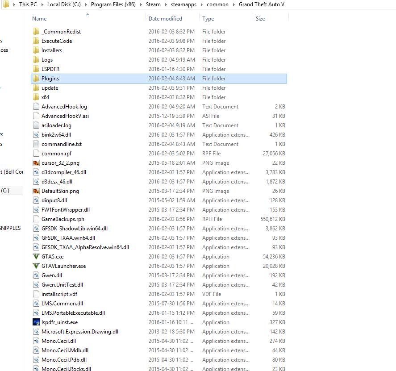
Task: Click the RPF File type of common.rpf
Action: point(211,153)
